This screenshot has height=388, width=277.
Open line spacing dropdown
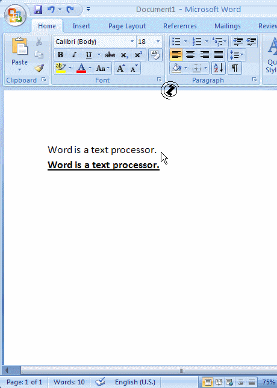[x=237, y=55]
